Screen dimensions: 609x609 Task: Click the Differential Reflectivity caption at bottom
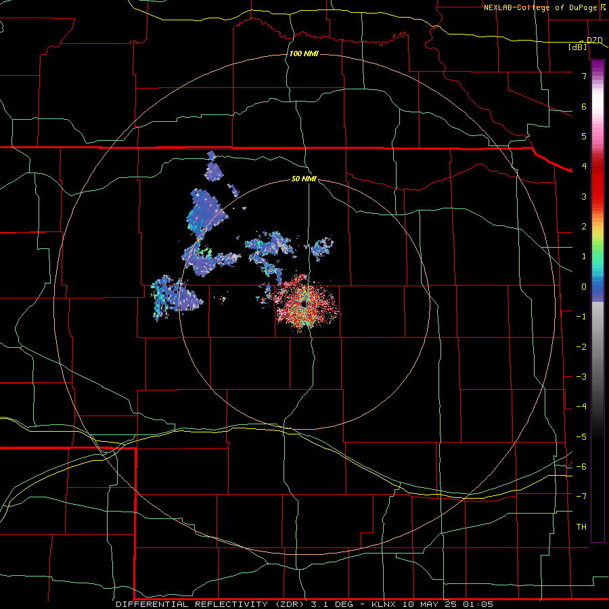click(x=304, y=604)
